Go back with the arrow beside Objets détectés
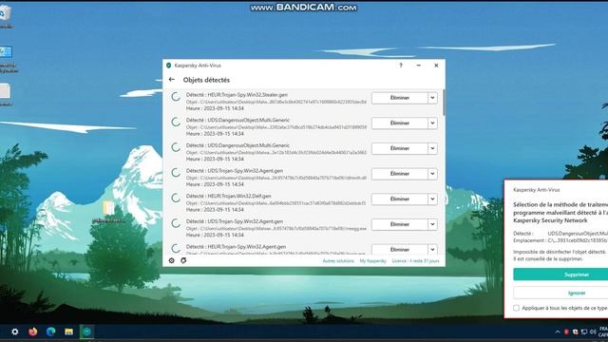608x342 pixels. click(x=172, y=80)
